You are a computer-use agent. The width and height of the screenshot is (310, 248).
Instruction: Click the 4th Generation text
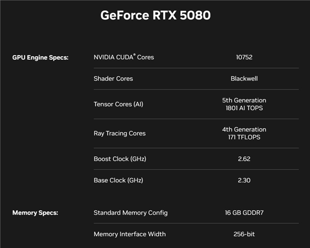point(244,129)
